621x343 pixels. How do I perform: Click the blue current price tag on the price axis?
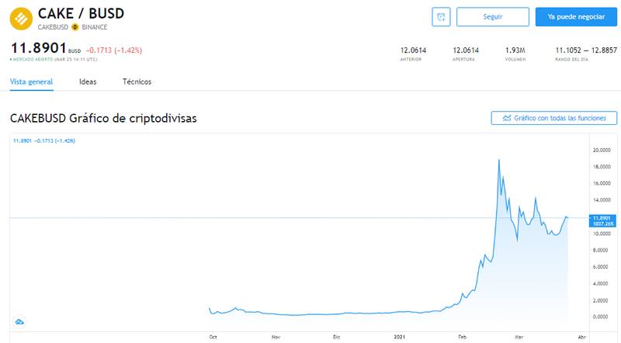(602, 220)
